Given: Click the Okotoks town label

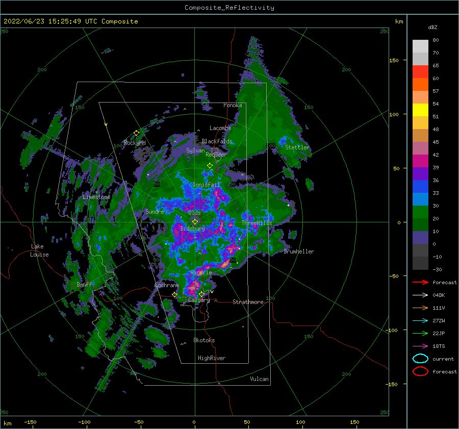Looking at the screenshot, I should (205, 340).
